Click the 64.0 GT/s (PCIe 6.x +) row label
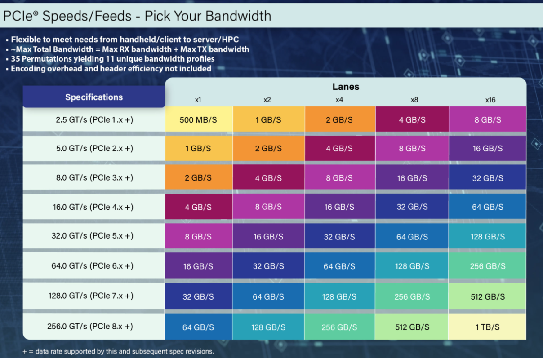 point(92,266)
